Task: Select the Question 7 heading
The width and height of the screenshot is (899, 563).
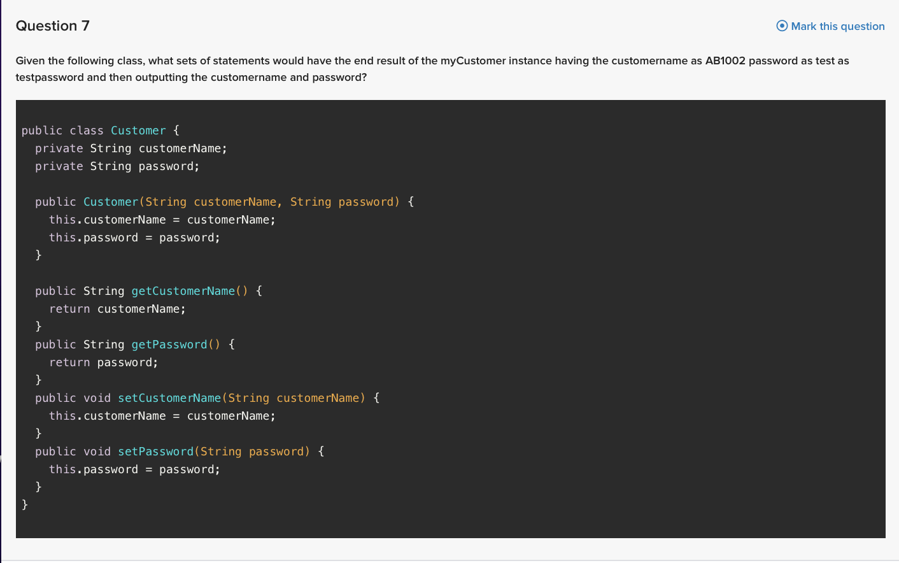Action: point(53,26)
